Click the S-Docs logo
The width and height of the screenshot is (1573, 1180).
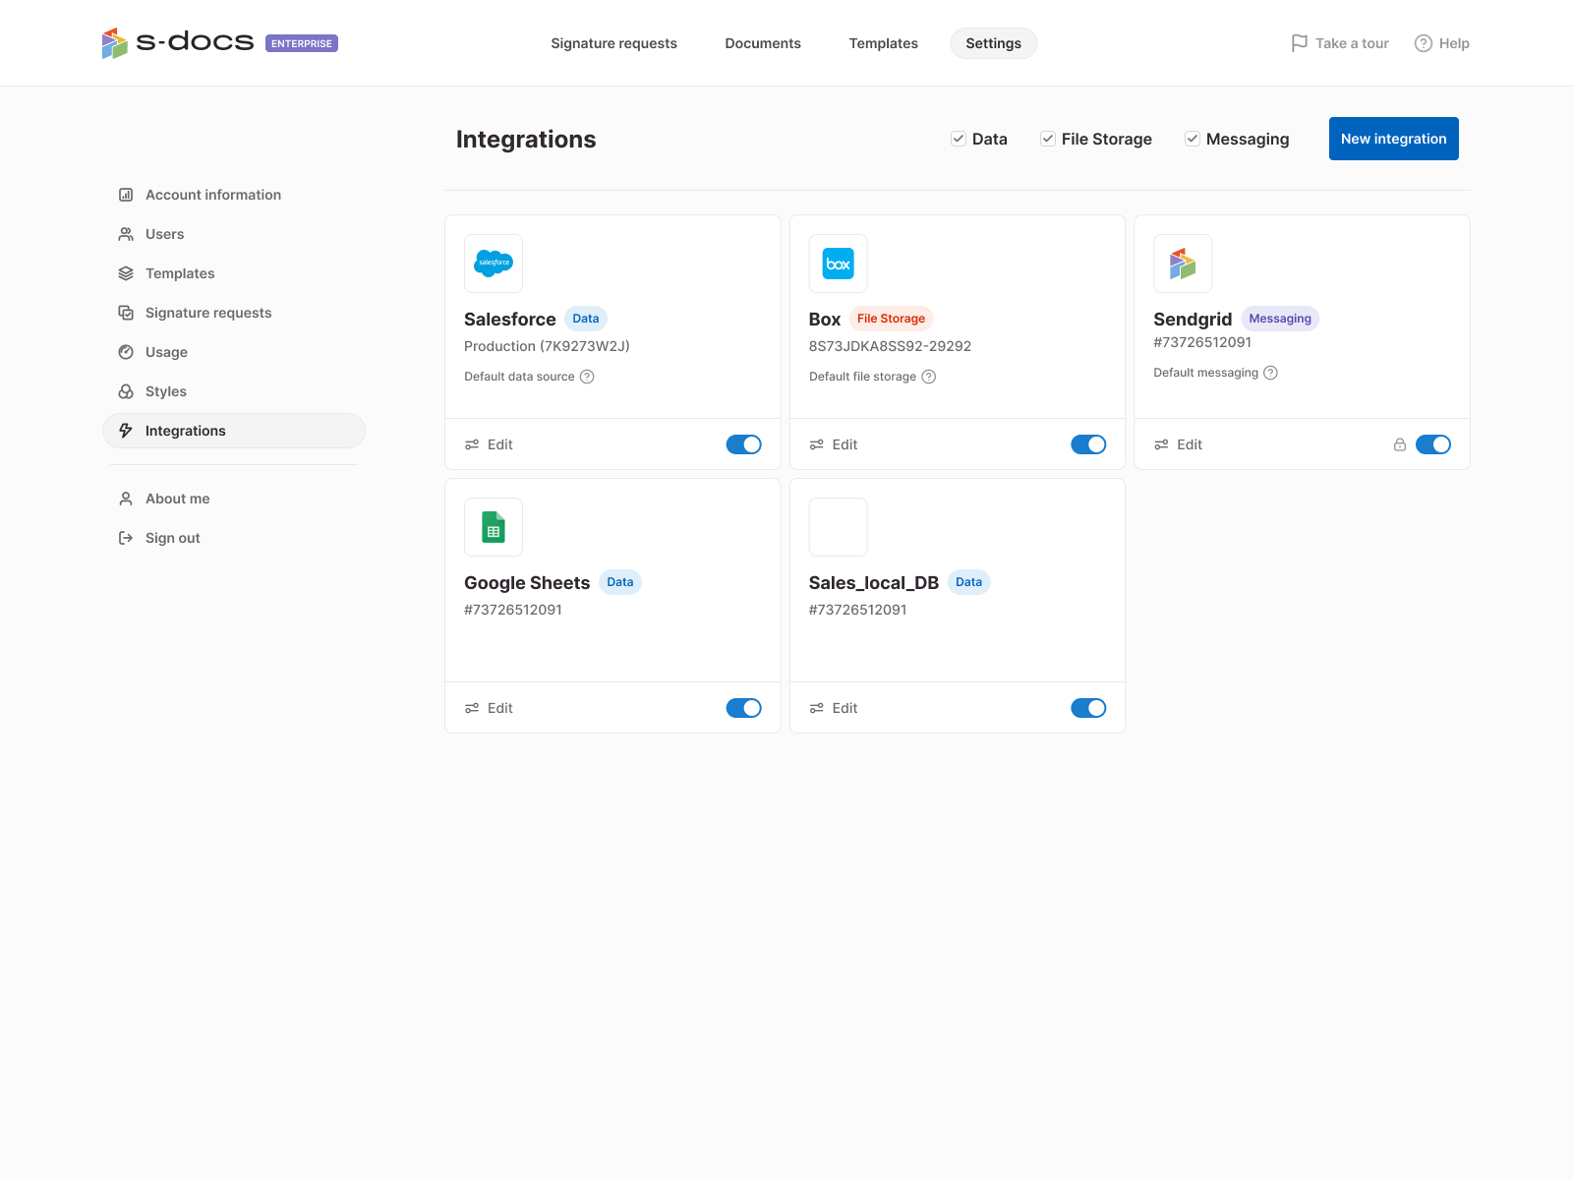point(178,42)
